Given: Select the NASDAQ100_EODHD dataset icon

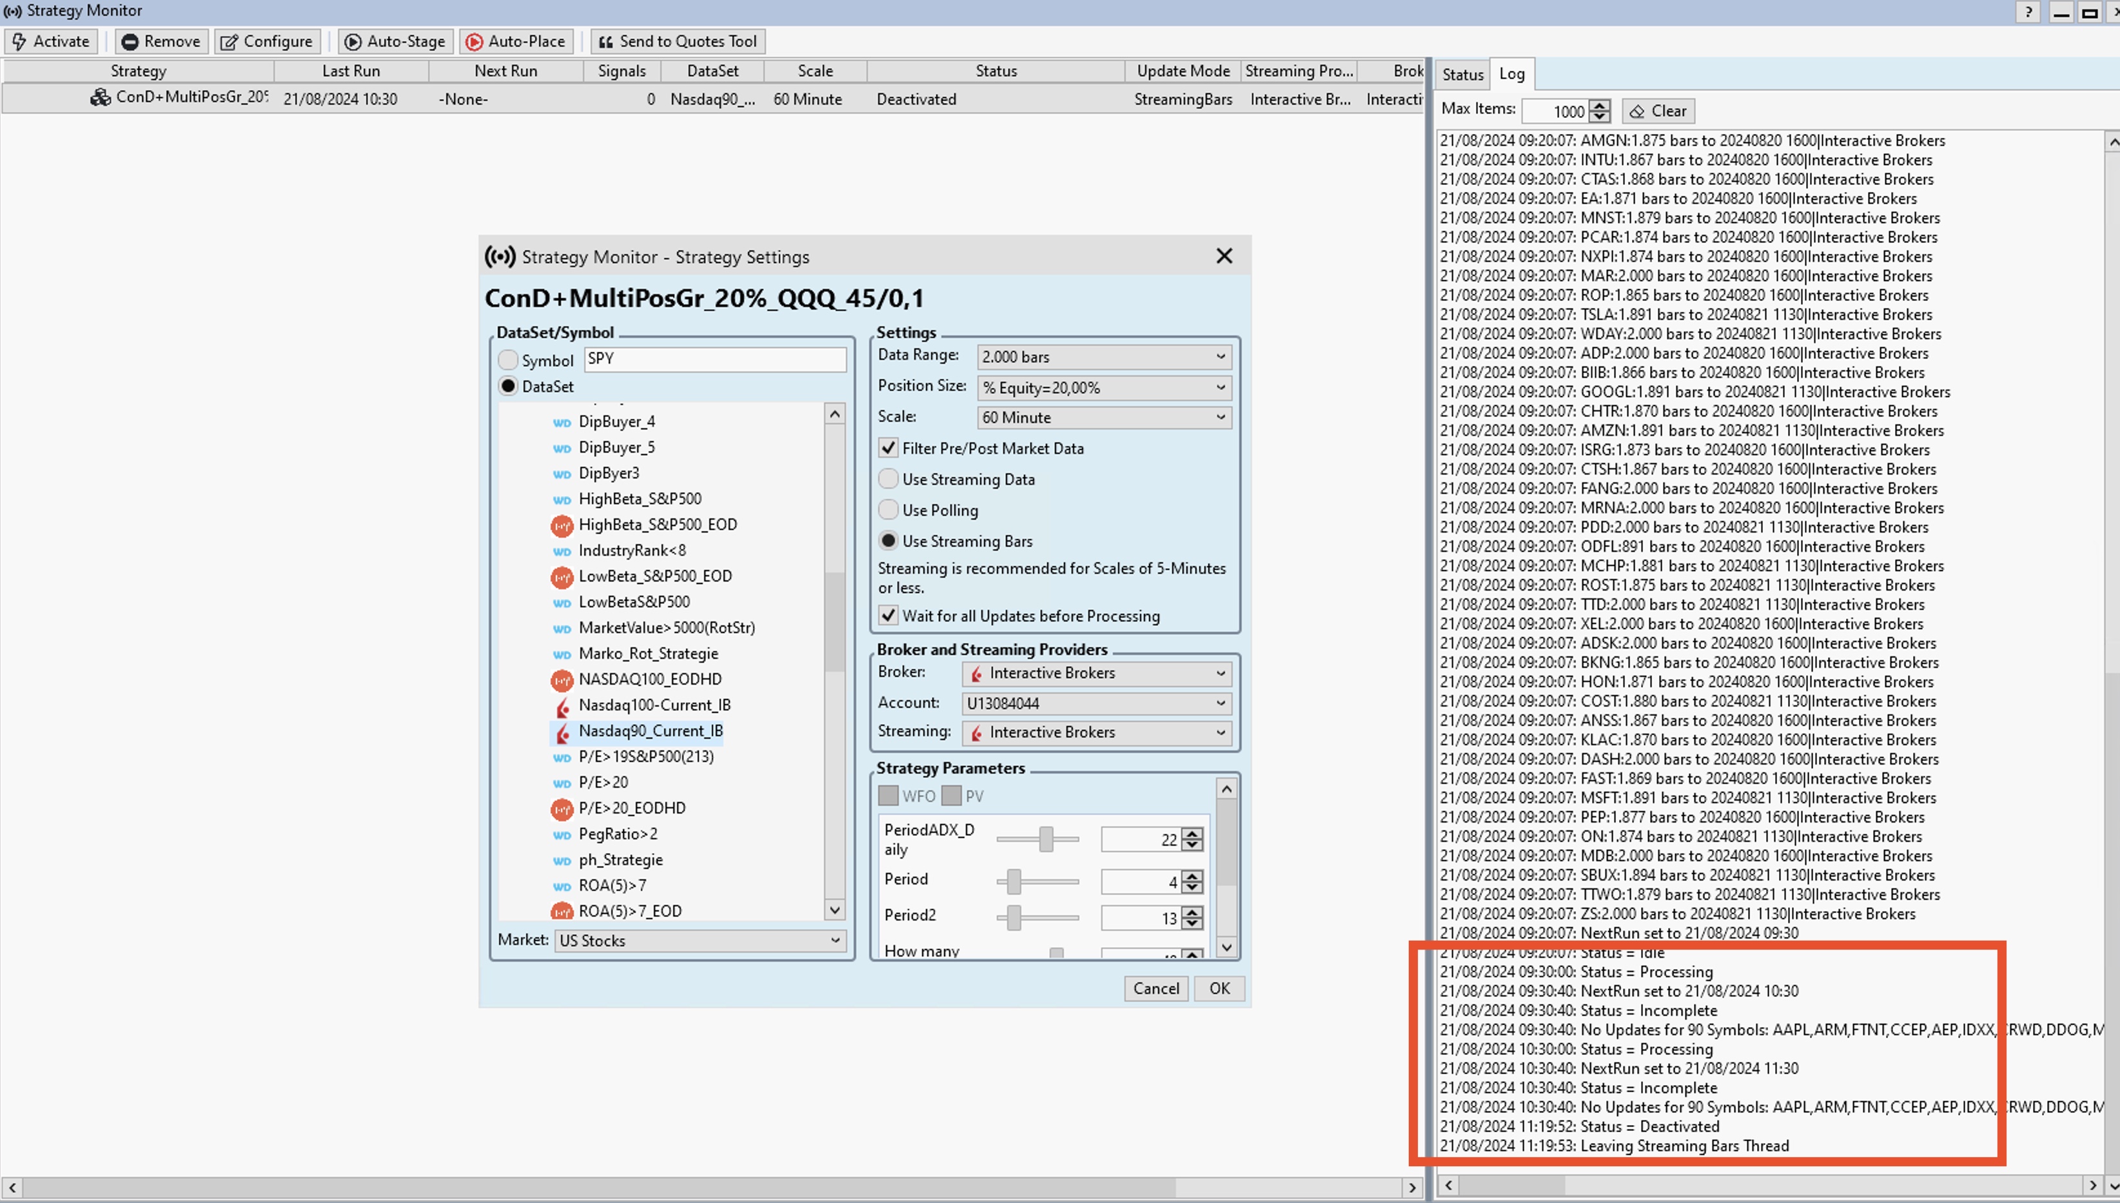Looking at the screenshot, I should 562,680.
